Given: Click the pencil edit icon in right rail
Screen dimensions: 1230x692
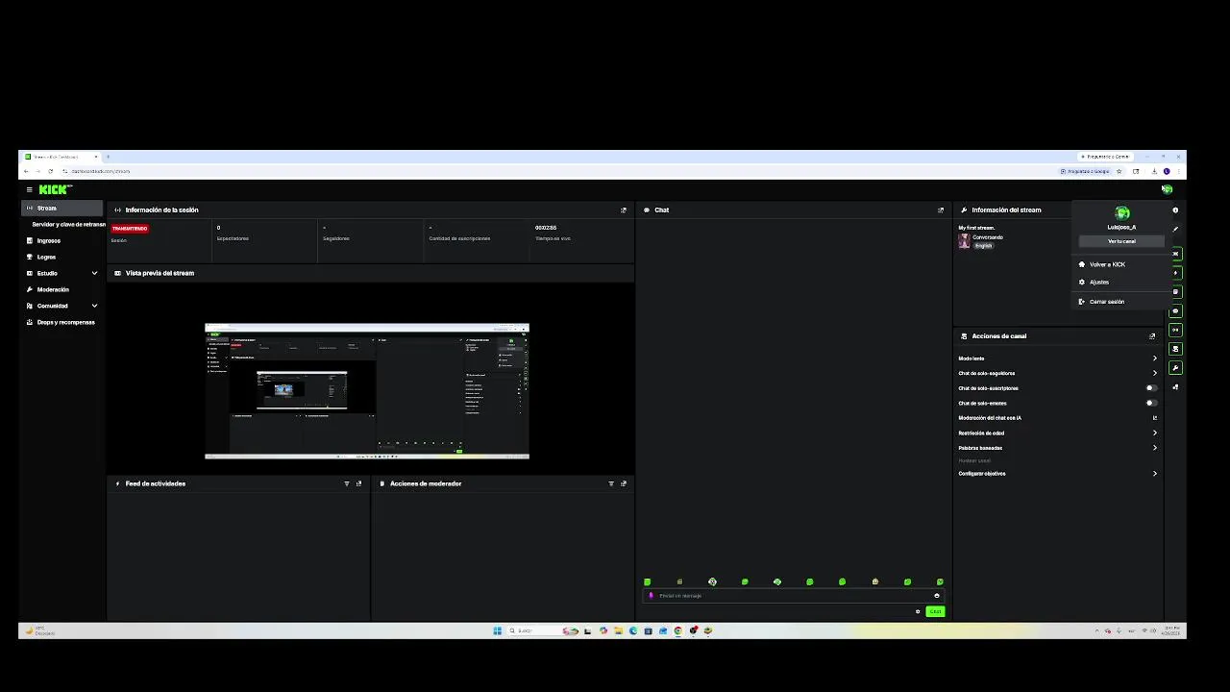Looking at the screenshot, I should pos(1175,229).
